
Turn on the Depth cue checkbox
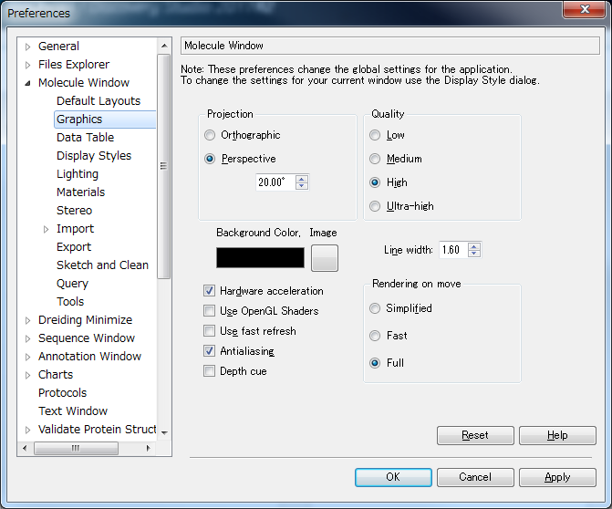click(210, 371)
